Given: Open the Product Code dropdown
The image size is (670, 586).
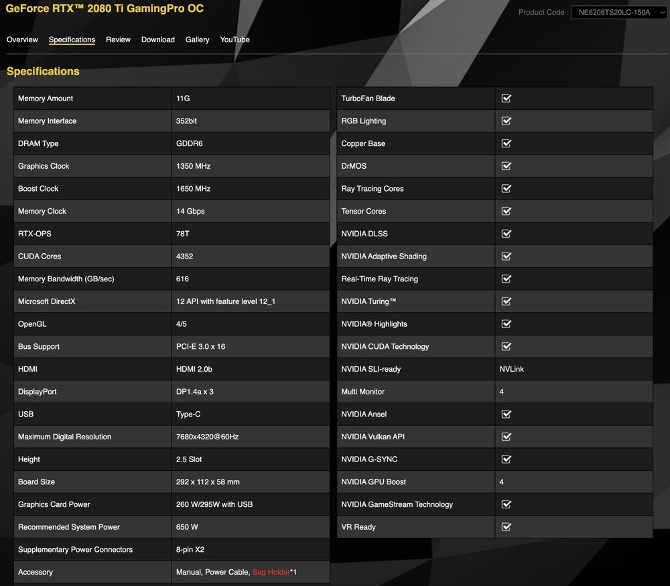Looking at the screenshot, I should (x=618, y=12).
